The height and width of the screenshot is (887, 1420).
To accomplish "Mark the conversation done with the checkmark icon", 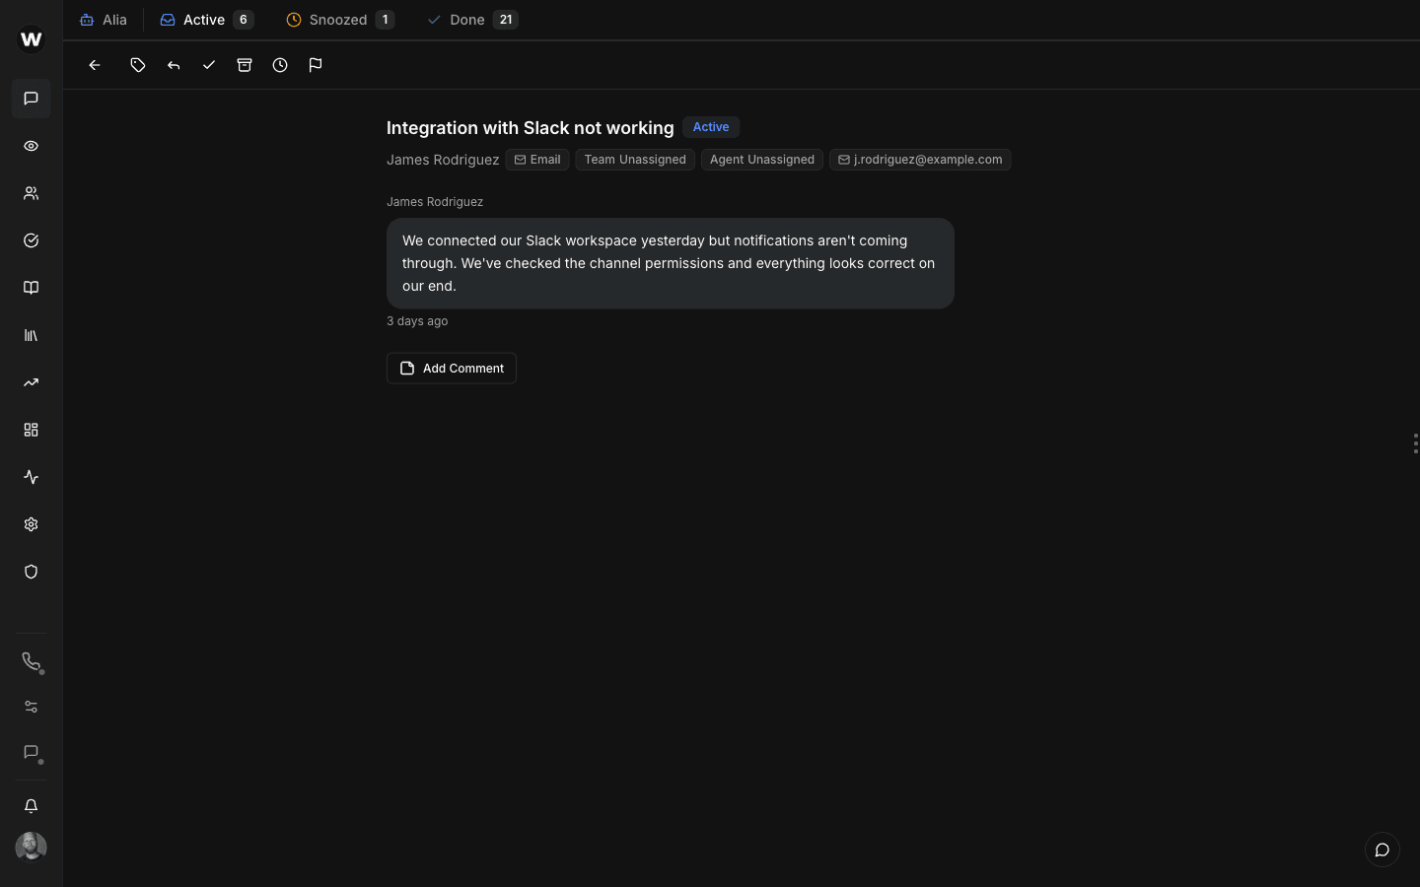I will pos(208,65).
